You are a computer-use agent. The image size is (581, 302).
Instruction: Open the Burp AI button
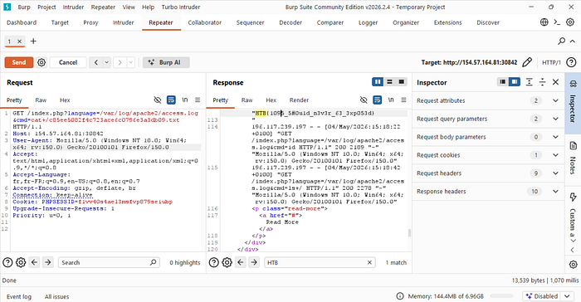[x=166, y=62]
